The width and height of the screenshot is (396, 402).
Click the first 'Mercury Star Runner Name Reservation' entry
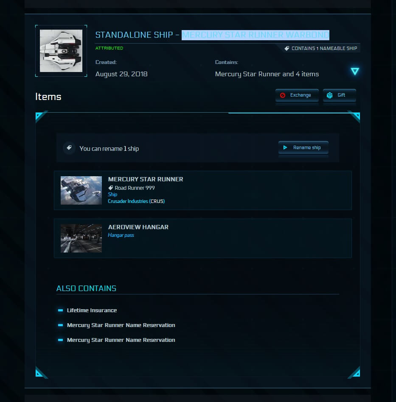121,325
